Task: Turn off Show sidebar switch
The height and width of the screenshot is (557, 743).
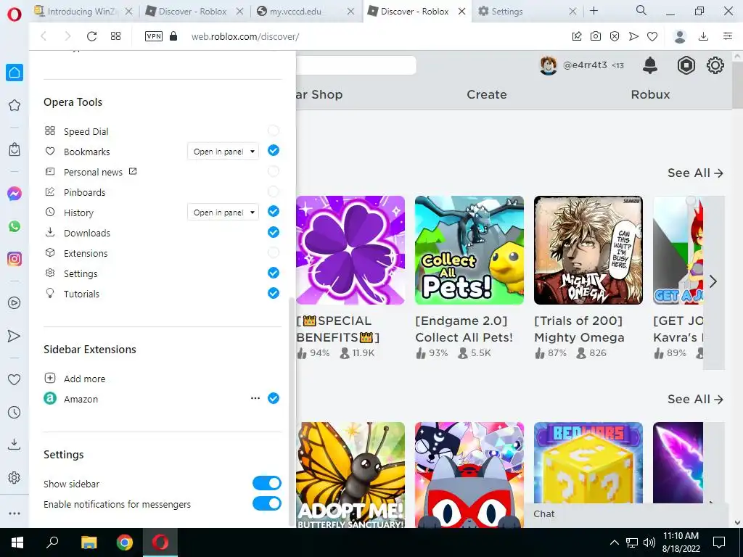Action: pyautogui.click(x=267, y=483)
